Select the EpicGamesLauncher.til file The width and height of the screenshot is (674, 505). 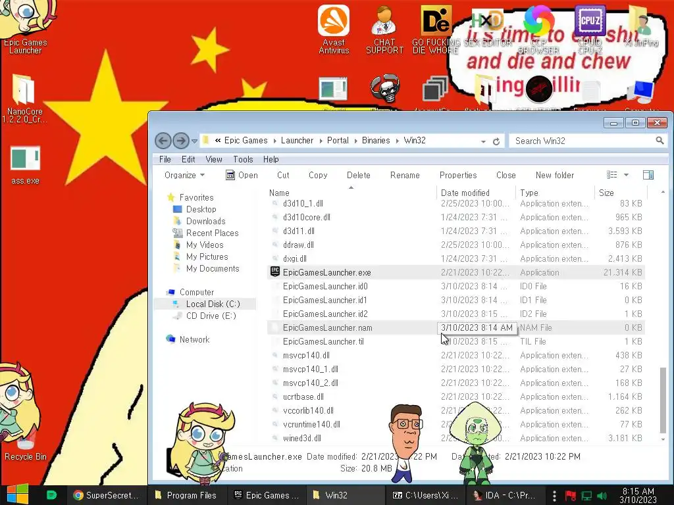click(455, 341)
